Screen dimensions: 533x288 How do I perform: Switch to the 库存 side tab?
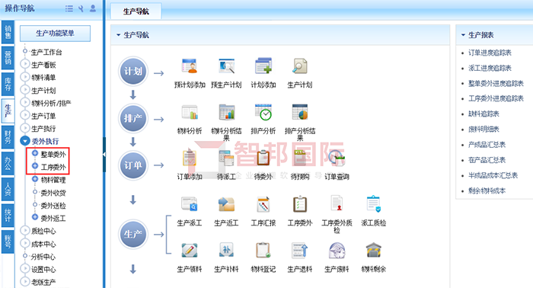[8, 84]
